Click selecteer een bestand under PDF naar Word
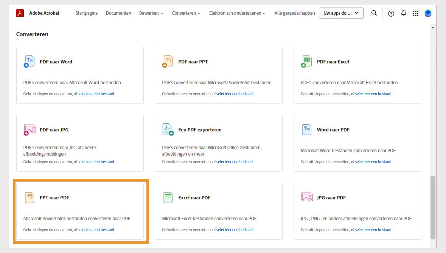This screenshot has height=253, width=446. [96, 94]
